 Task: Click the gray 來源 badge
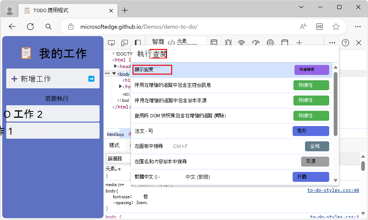(x=315, y=162)
